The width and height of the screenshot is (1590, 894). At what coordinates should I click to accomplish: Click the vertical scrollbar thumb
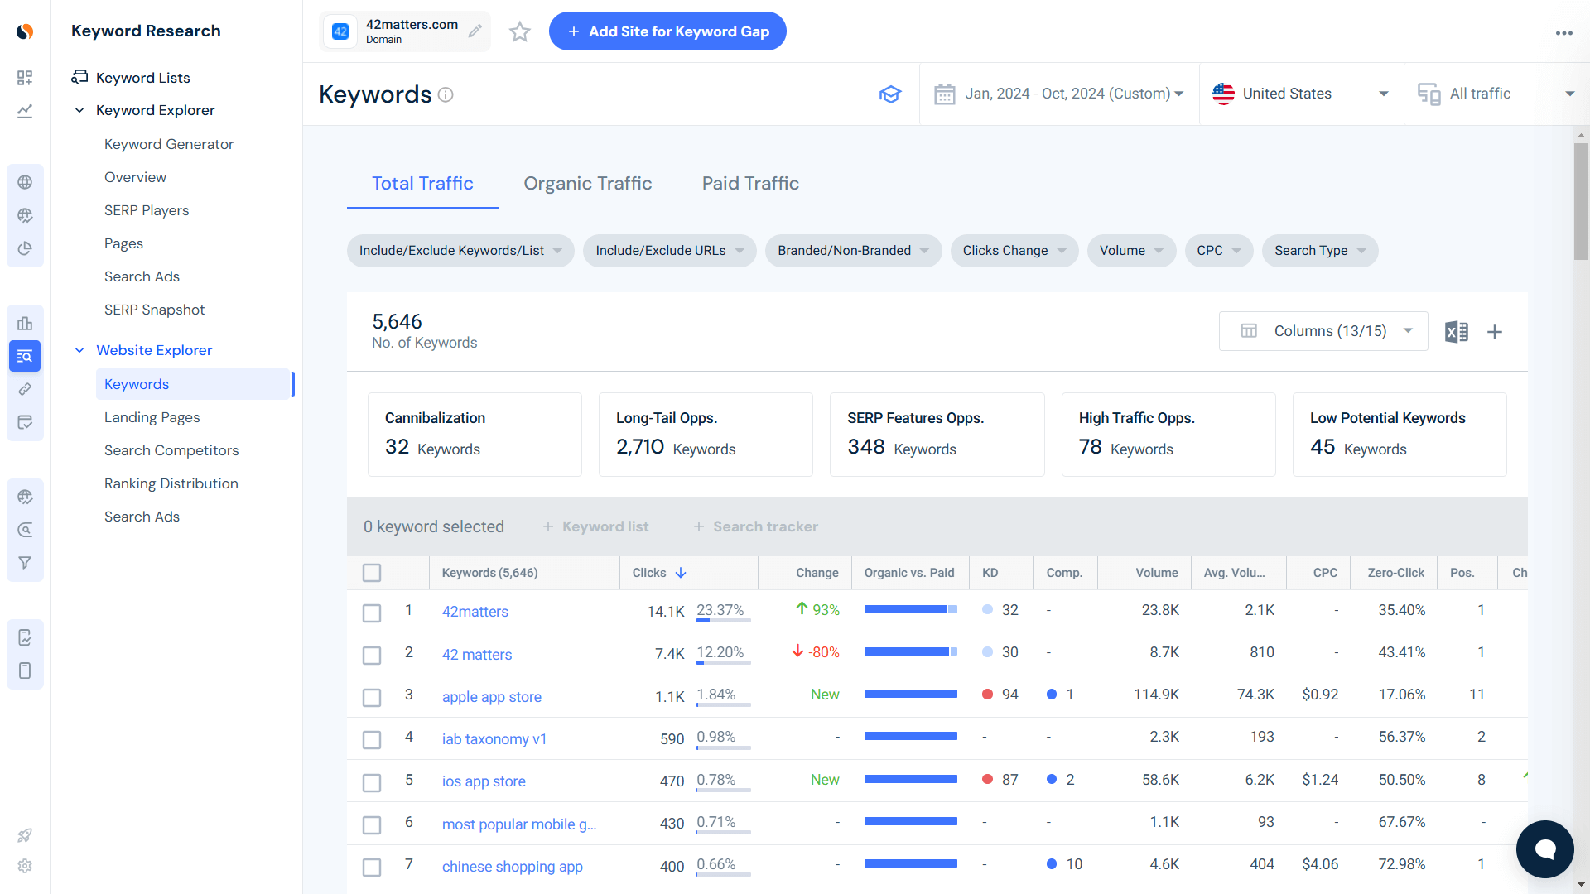pyautogui.click(x=1582, y=201)
